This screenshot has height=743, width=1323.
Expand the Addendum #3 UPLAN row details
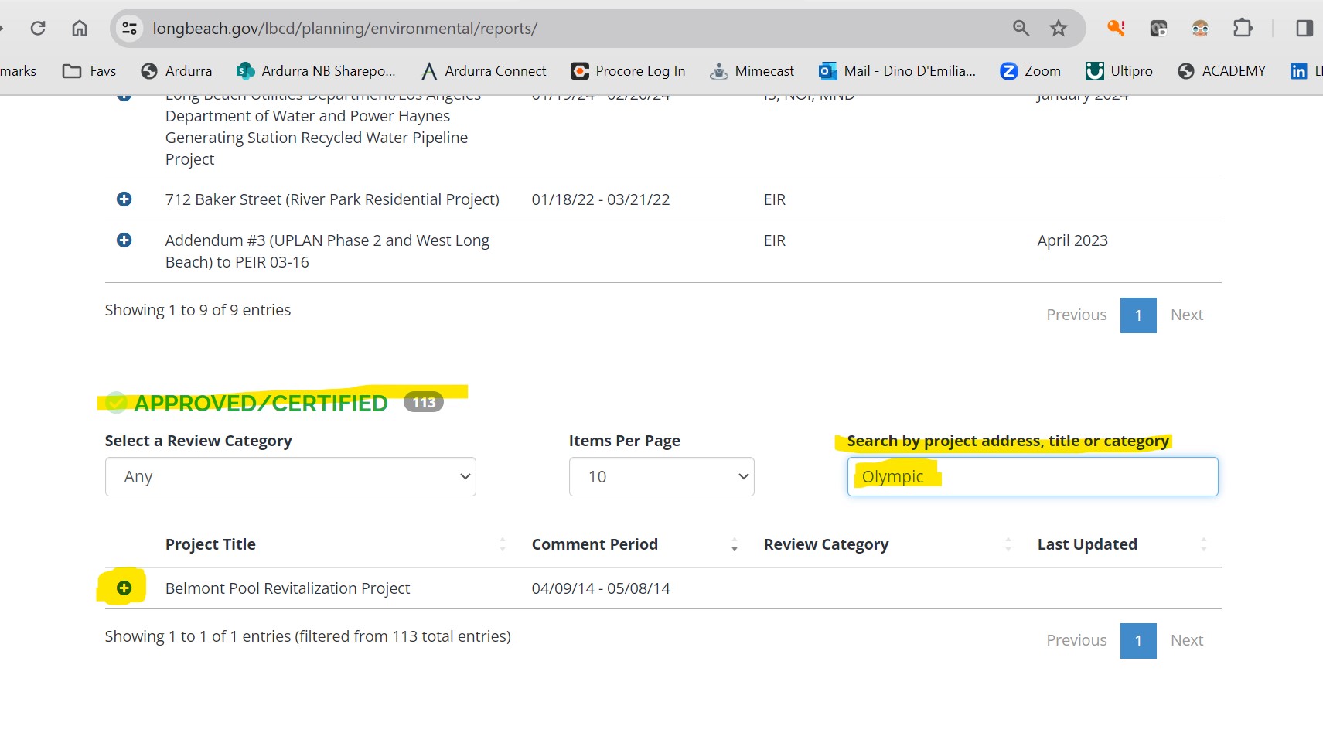coord(124,240)
